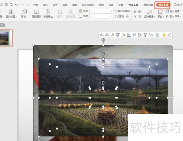
Task: Click the yellow lightbulb tips icon
Action: [164, 35]
